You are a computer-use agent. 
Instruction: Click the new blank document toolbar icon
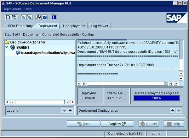[x=8, y=17]
